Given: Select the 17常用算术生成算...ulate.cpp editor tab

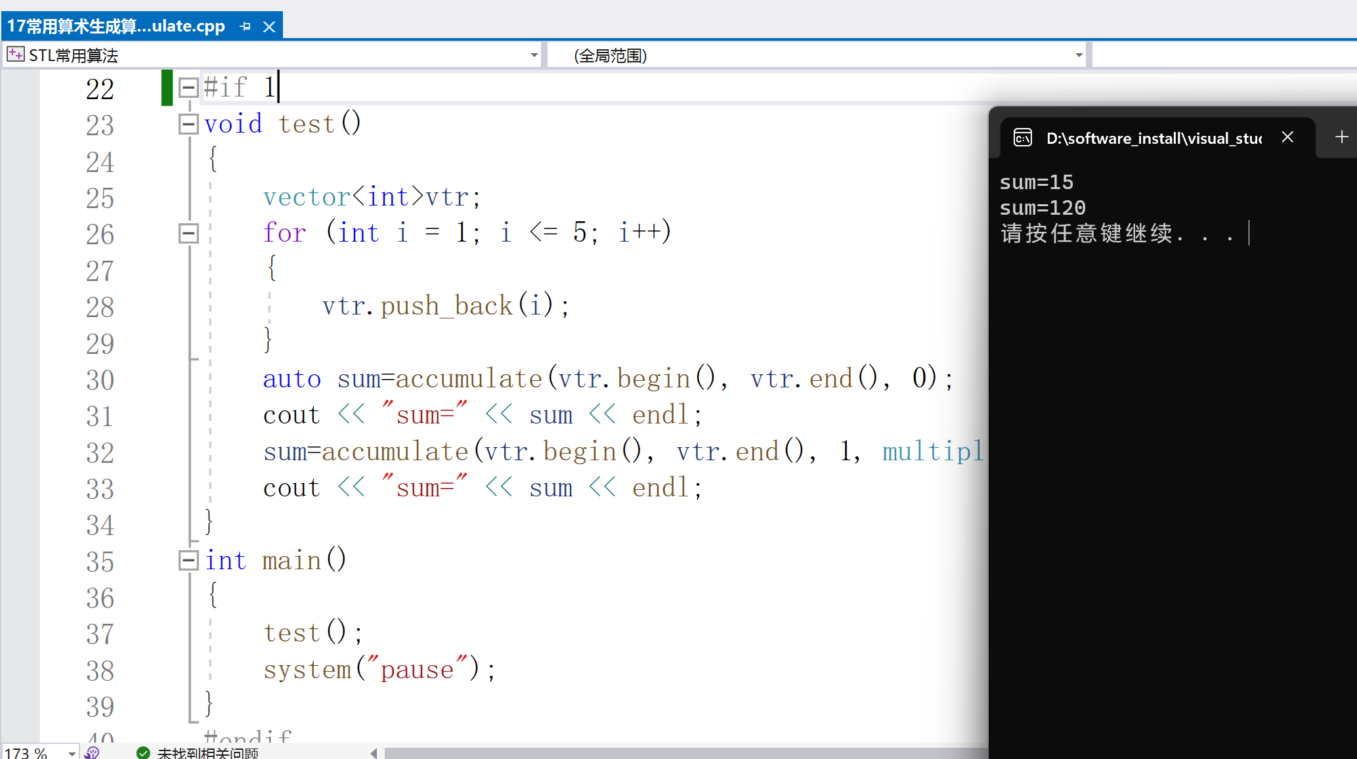Looking at the screenshot, I should click(x=112, y=26).
